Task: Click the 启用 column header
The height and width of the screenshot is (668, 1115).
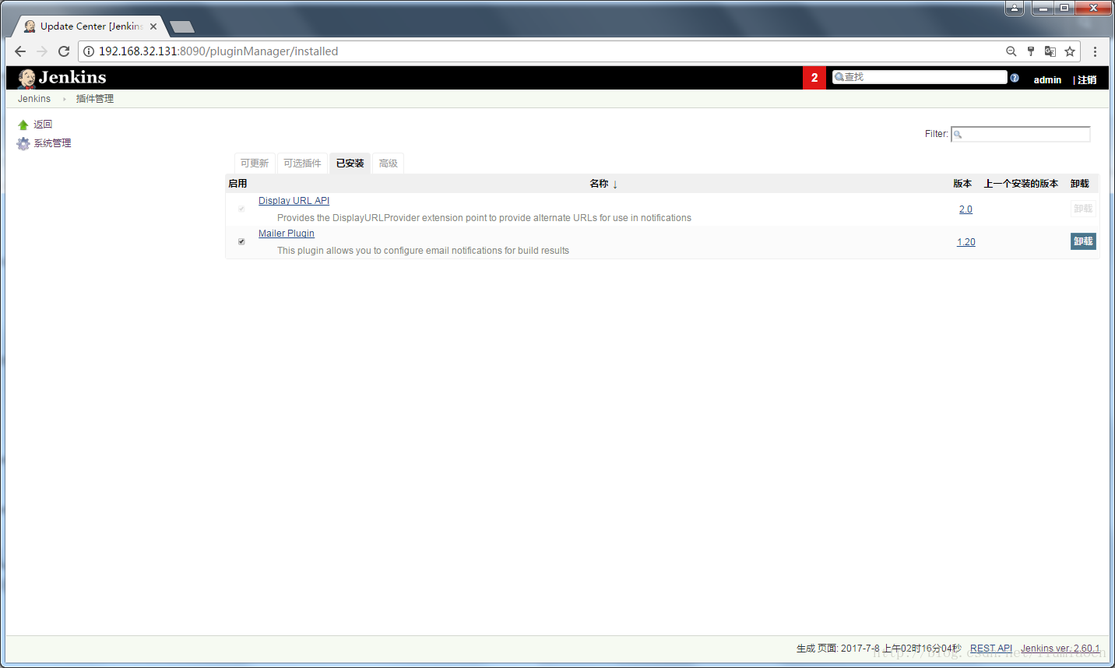Action: pos(237,184)
